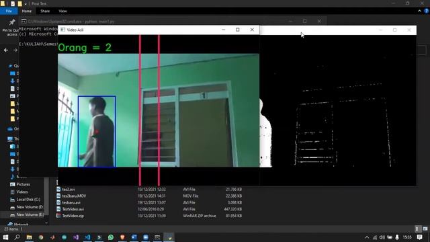Open Videos in navigation pane

pyautogui.click(x=22, y=192)
